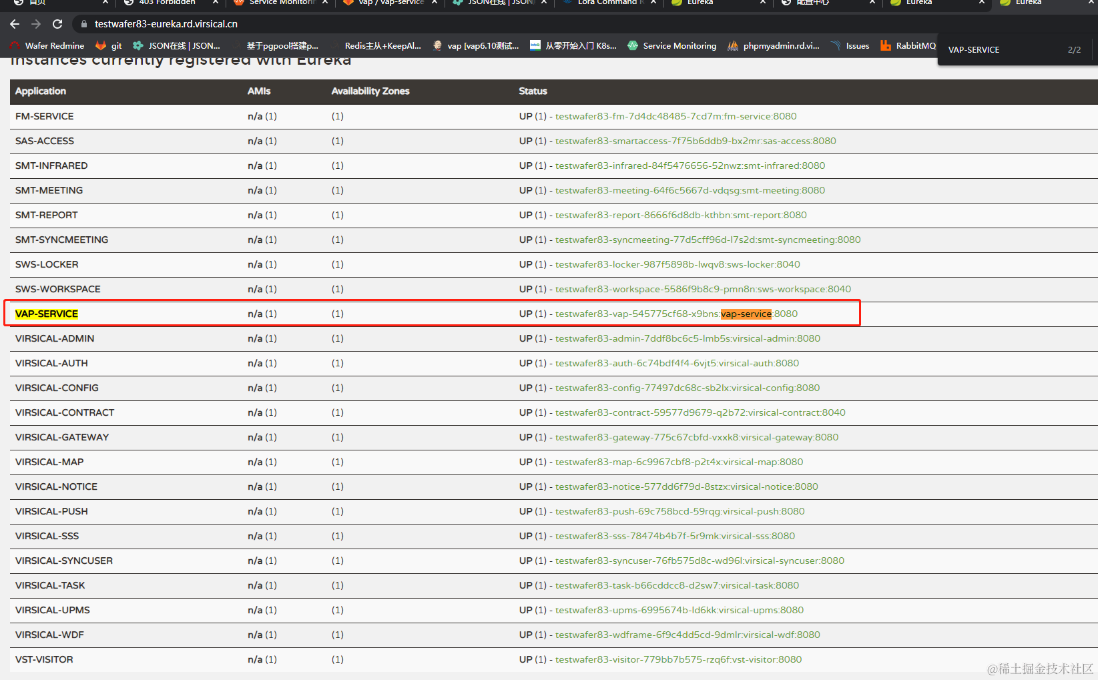This screenshot has height=680, width=1098.
Task: Click the address bar URL field
Action: pyautogui.click(x=166, y=24)
